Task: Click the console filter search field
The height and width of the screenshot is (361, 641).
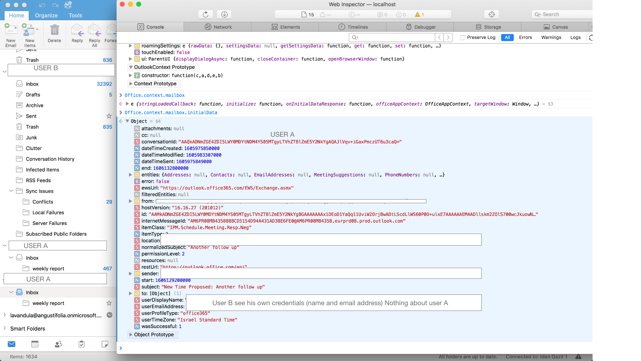Action: coord(391,37)
